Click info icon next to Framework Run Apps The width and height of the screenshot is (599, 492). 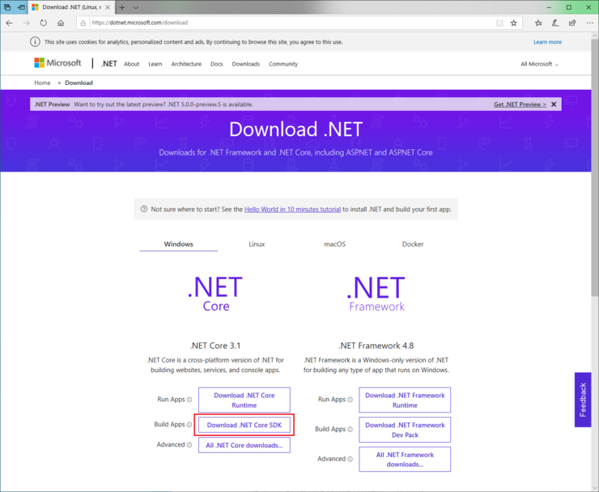(350, 400)
